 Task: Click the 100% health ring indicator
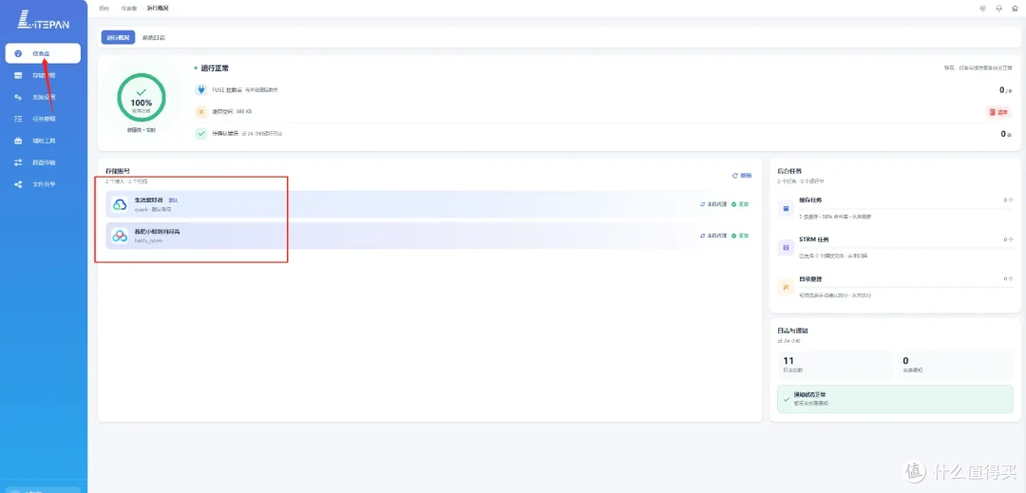pos(142,98)
